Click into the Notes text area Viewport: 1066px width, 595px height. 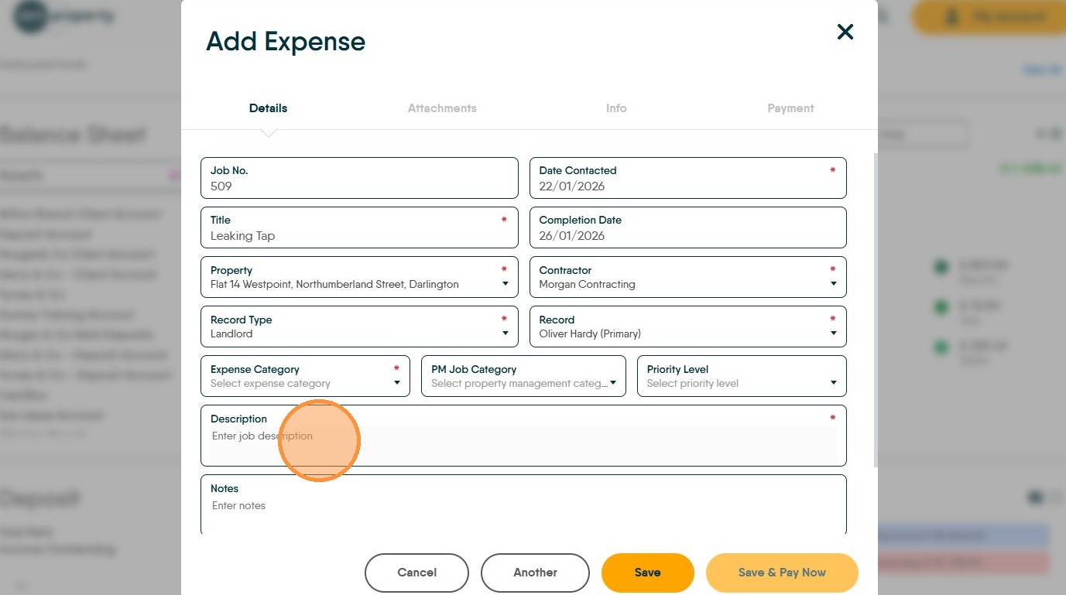tap(523, 512)
